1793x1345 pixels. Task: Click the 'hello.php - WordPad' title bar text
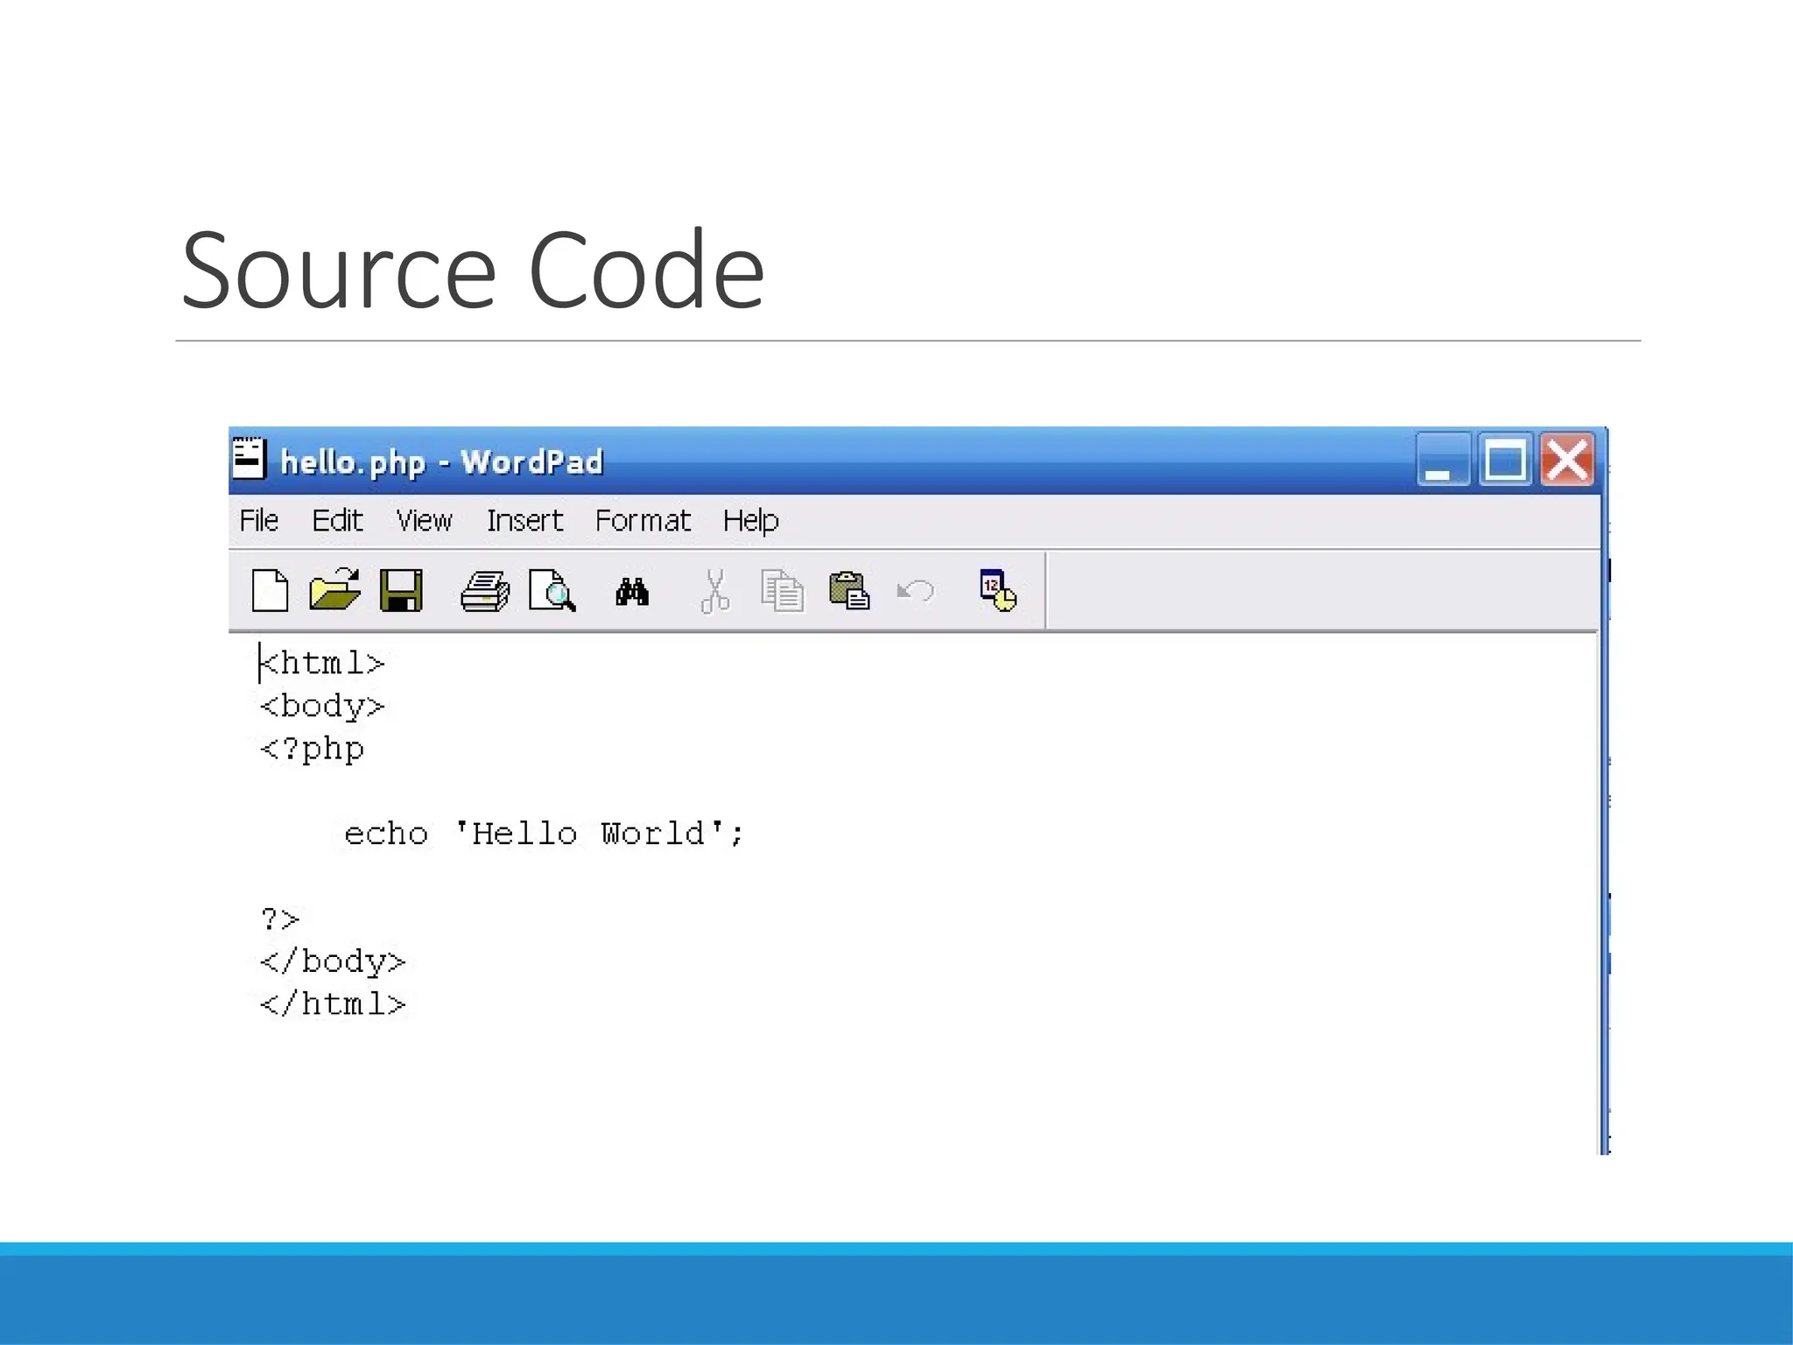click(x=441, y=461)
